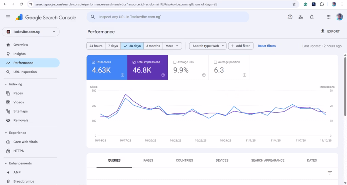347x185 pixels.
Task: Click the Total clicks help icon
Action: (122, 75)
